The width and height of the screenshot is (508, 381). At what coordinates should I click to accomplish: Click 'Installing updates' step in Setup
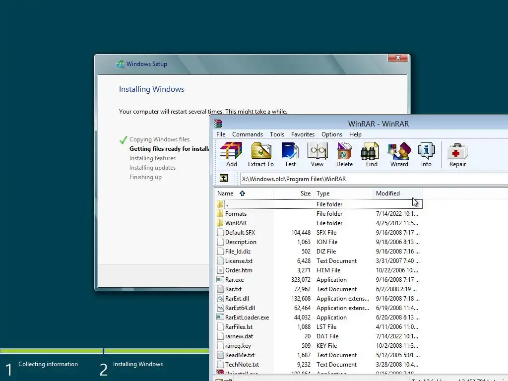[152, 167]
